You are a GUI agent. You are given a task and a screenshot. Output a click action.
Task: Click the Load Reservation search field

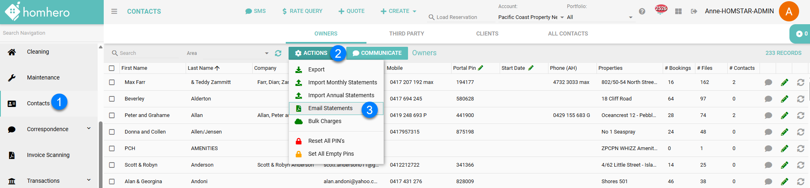tap(461, 17)
